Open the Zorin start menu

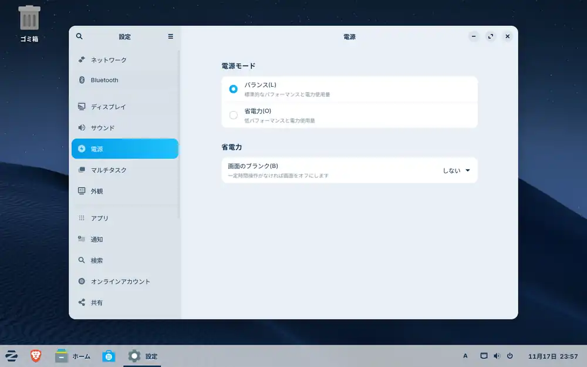click(11, 356)
